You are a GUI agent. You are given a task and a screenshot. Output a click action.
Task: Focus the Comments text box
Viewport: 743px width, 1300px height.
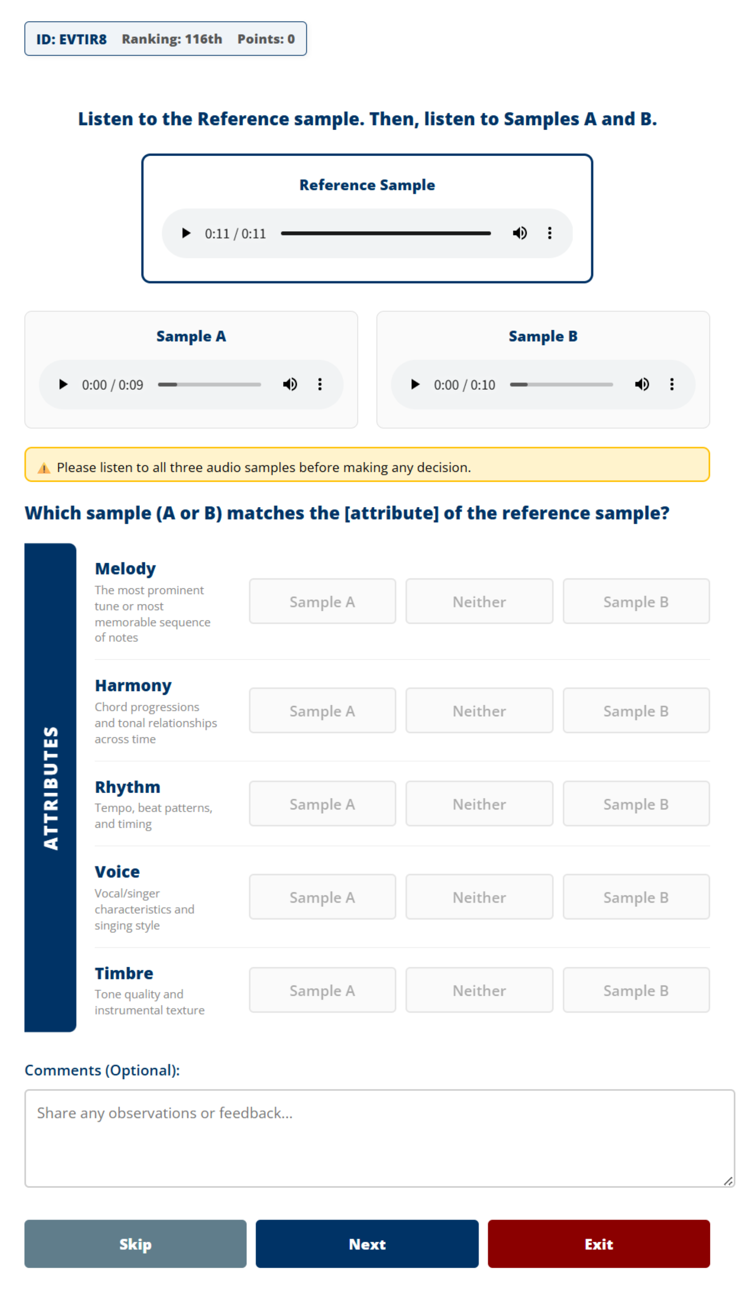tap(380, 1139)
